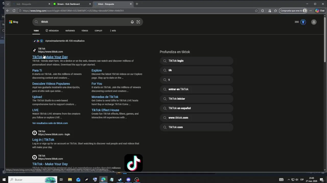This screenshot has width=327, height=183.
Task: Select the TODO search tab
Action: point(36,31)
